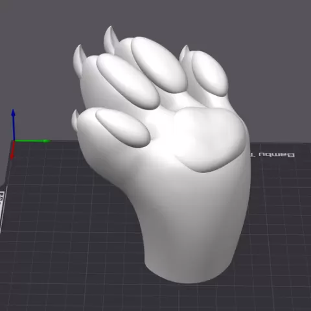Click the green Y axis arrow

[x=32, y=141]
